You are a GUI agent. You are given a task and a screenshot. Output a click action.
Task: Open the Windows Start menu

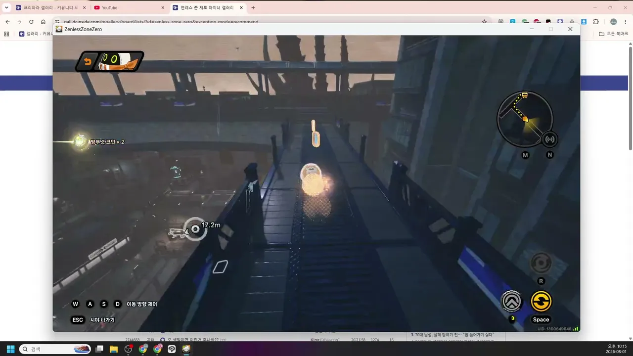10,349
